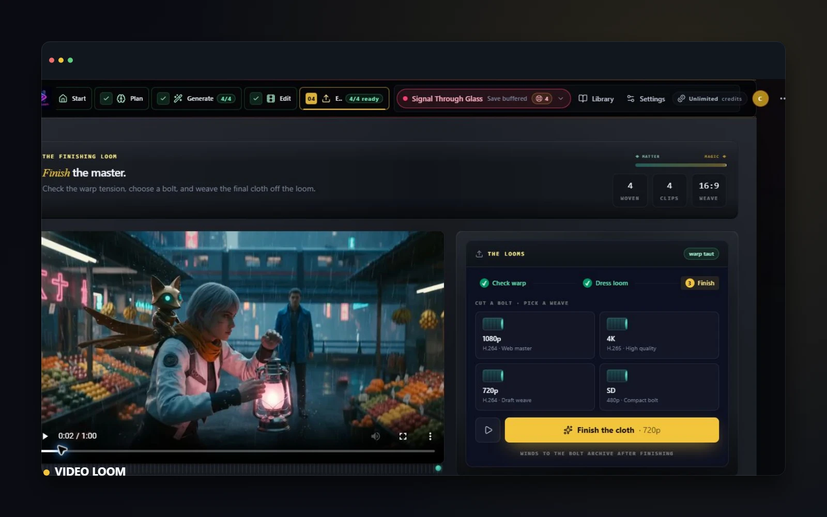Click the preview play button beside Finish the cloth

pos(488,430)
